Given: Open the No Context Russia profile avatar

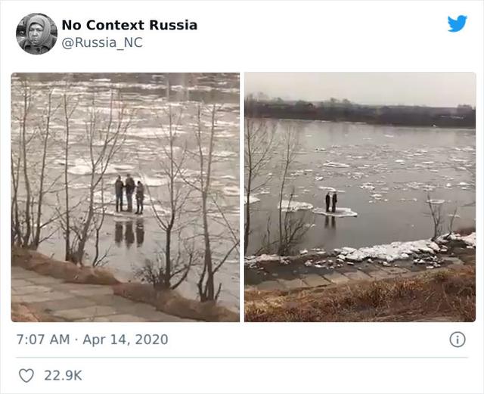Looking at the screenshot, I should click(36, 34).
